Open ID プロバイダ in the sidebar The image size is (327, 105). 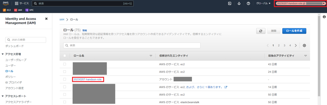(x=14, y=82)
